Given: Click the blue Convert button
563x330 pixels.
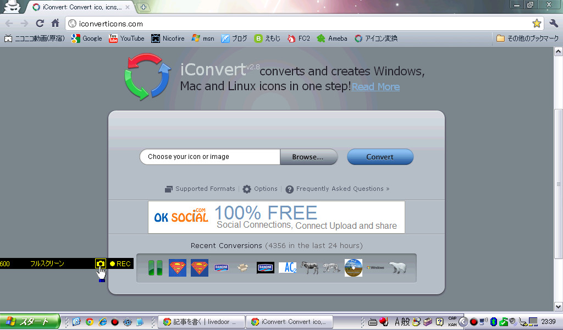Looking at the screenshot, I should coord(380,157).
